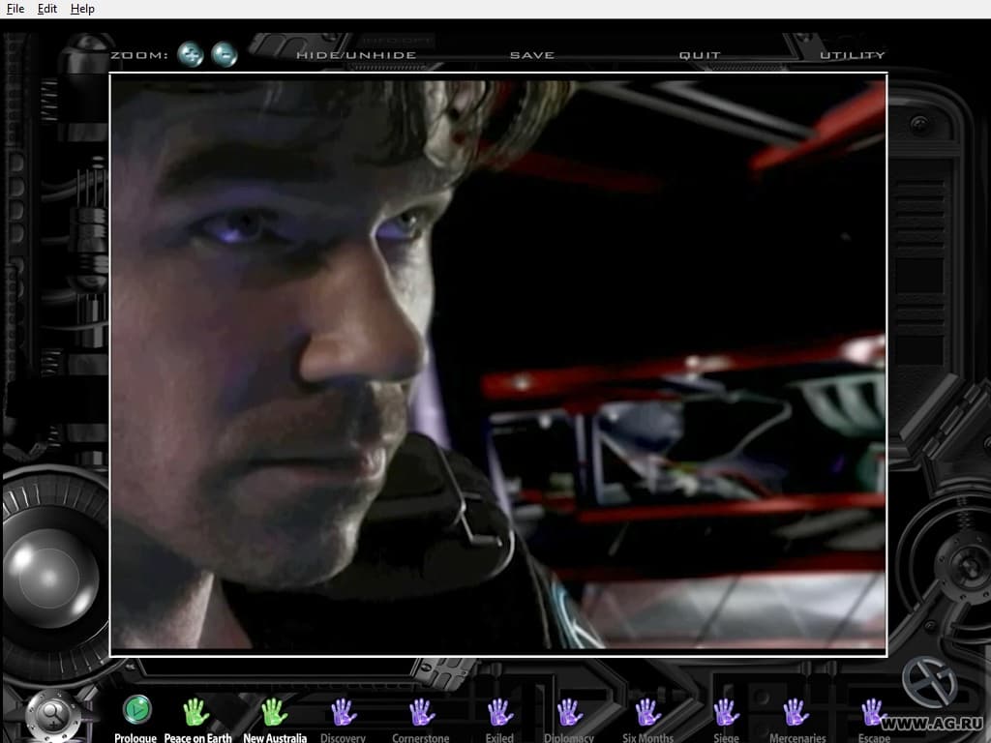This screenshot has height=743, width=991.
Task: Open the Edit menu
Action: [46, 9]
